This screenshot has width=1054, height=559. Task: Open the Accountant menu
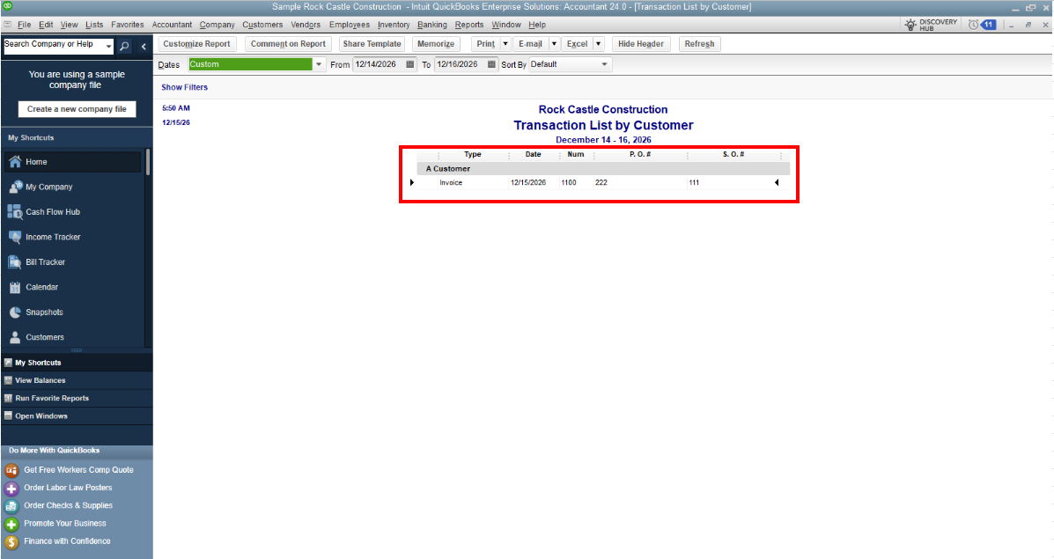pyautogui.click(x=172, y=25)
